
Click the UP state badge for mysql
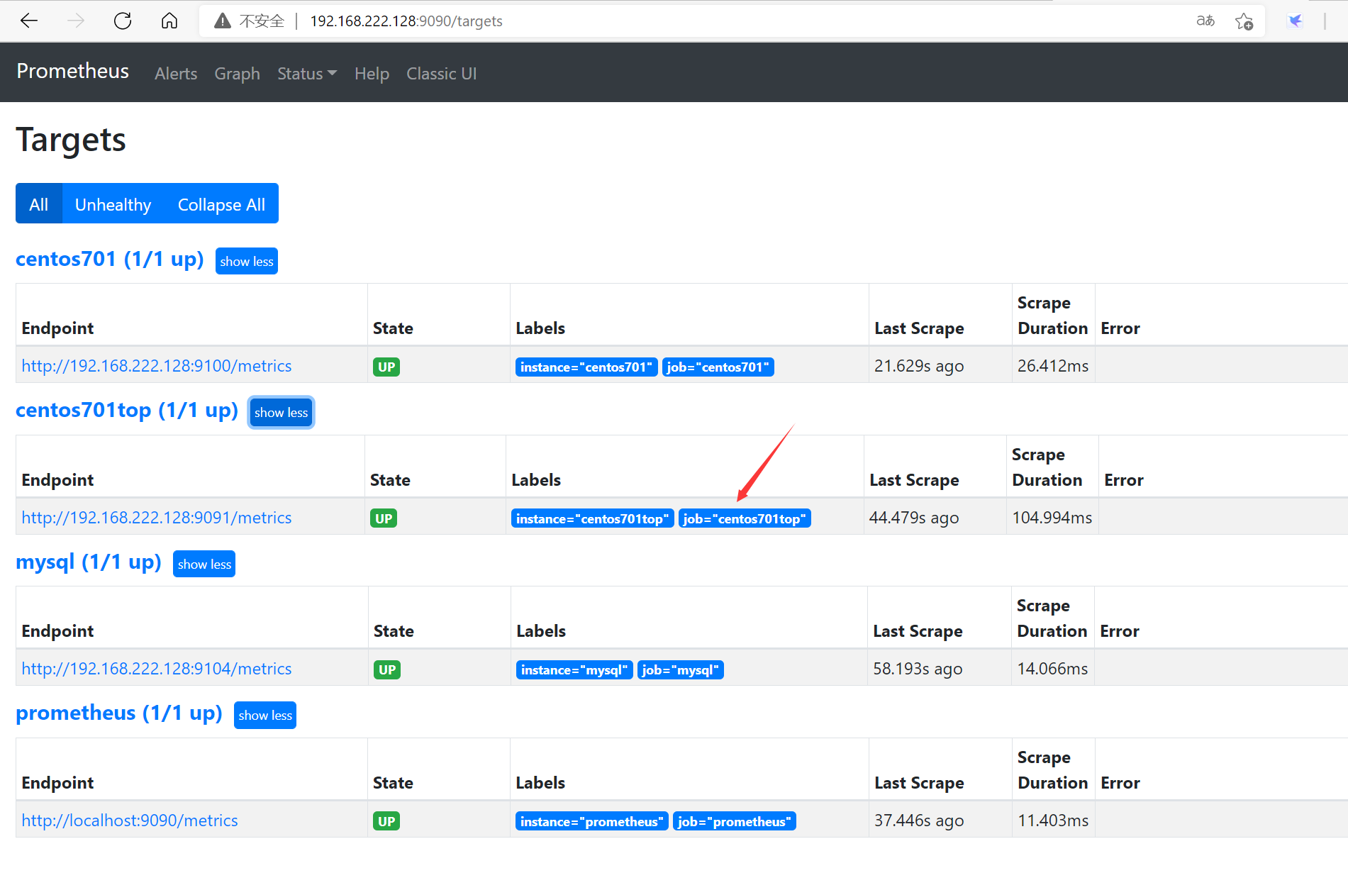(387, 669)
